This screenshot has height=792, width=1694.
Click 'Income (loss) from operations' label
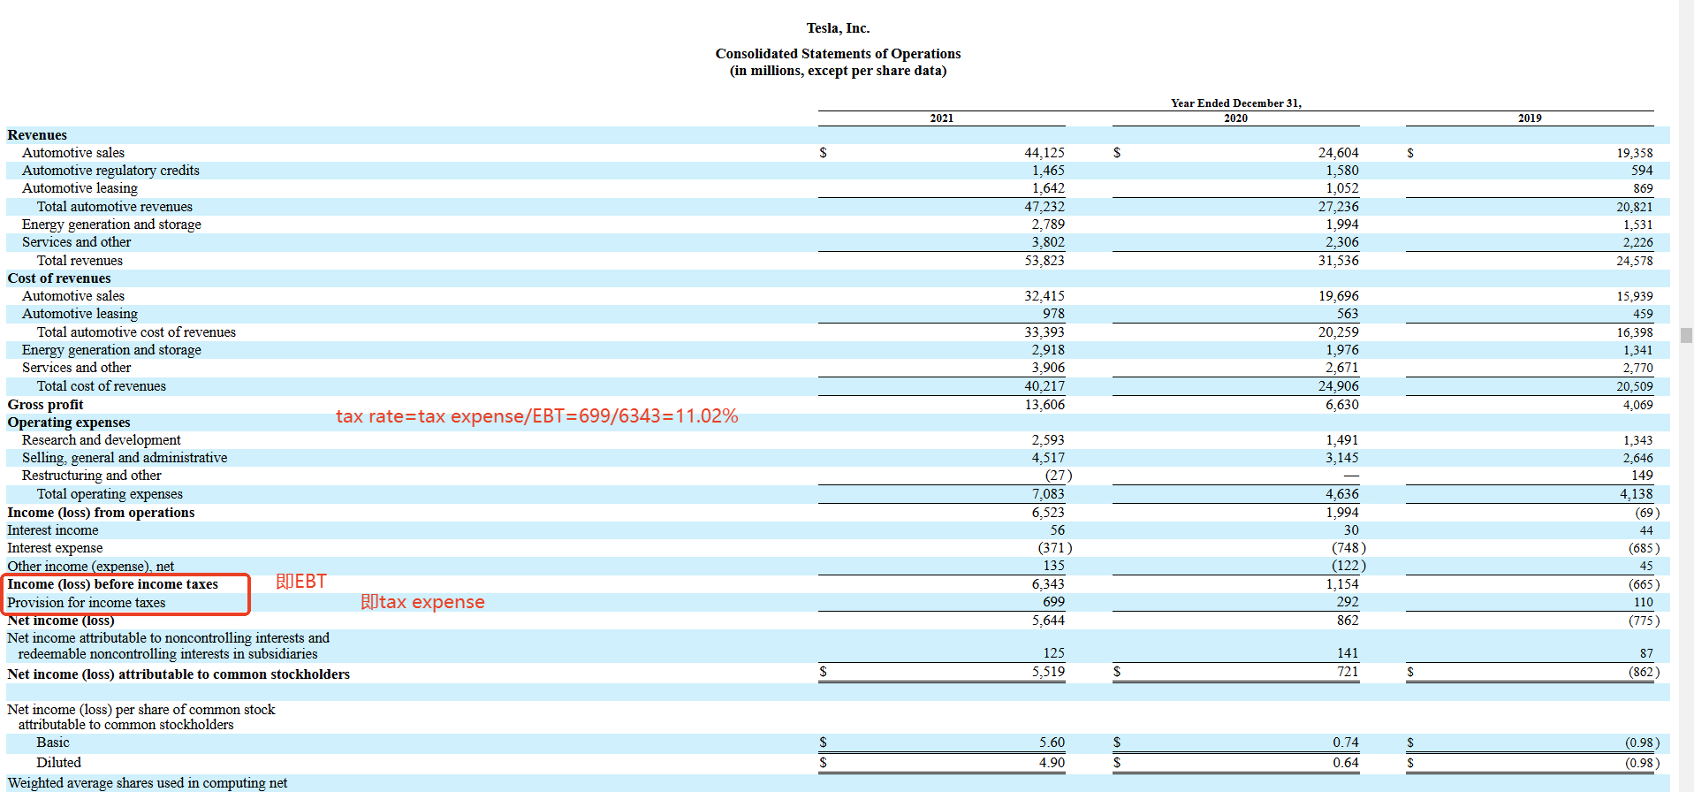(101, 513)
